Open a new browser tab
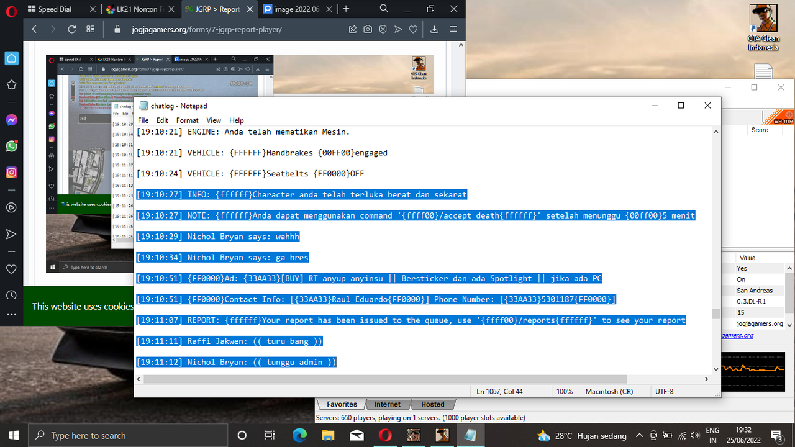795x447 pixels. (x=346, y=9)
